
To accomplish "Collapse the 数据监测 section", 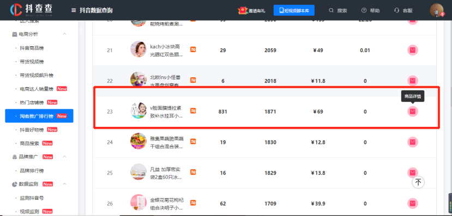I will 64,184.
